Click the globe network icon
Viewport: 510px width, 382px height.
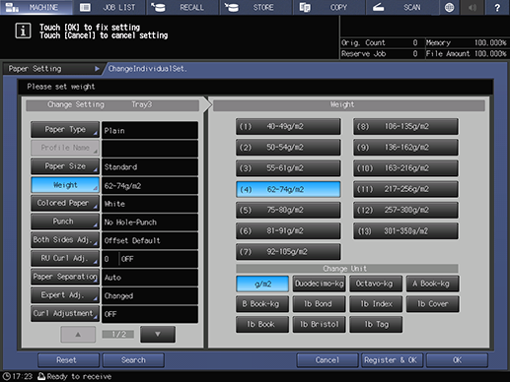coord(449,7)
